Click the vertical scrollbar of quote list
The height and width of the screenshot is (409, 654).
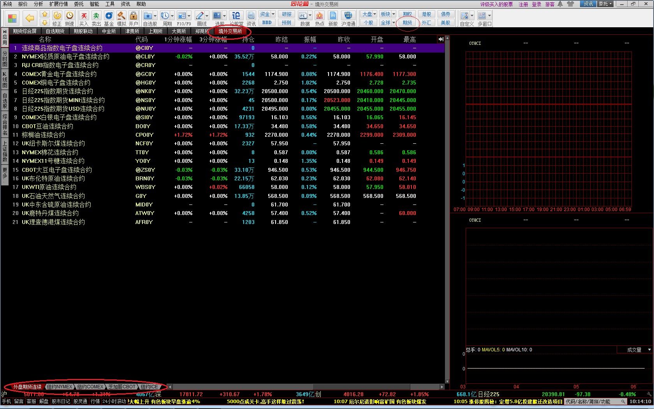447,210
